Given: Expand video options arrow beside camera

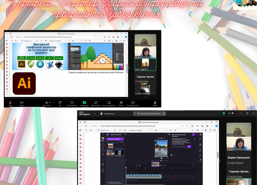Looking at the screenshot, I should point(26,102).
